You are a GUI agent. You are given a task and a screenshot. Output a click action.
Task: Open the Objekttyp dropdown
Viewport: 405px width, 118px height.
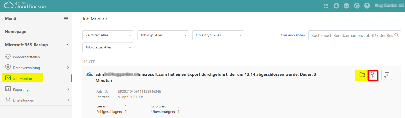point(218,35)
